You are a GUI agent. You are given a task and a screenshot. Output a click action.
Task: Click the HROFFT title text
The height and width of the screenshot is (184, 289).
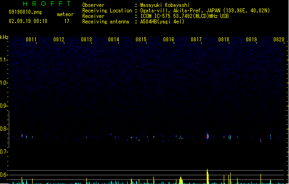pos(47,4)
